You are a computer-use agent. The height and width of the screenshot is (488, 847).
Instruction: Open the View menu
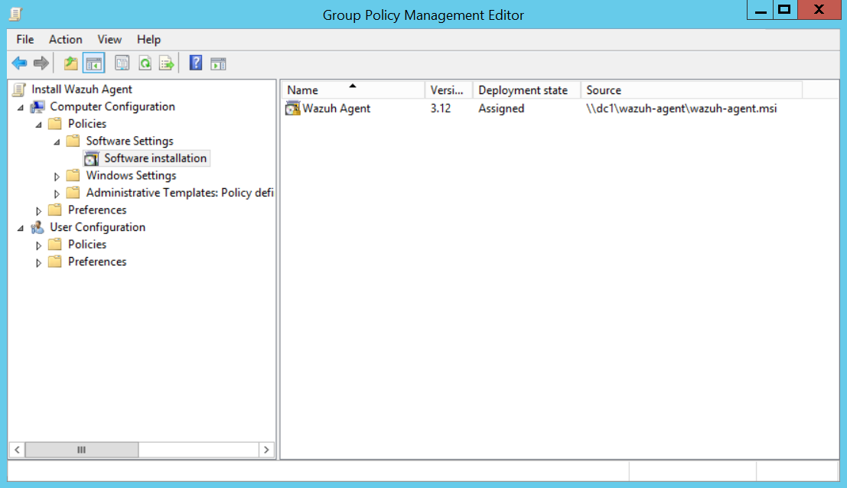pos(109,40)
